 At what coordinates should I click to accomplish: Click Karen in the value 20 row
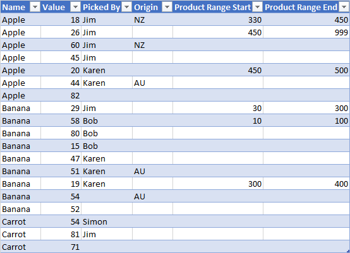107,71
